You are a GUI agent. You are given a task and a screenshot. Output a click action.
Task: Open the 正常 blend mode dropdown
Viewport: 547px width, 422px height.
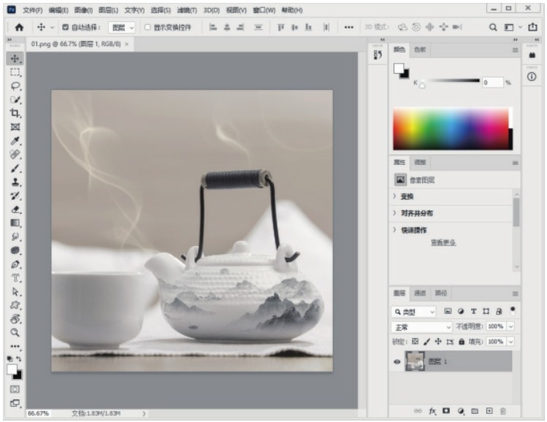[422, 326]
